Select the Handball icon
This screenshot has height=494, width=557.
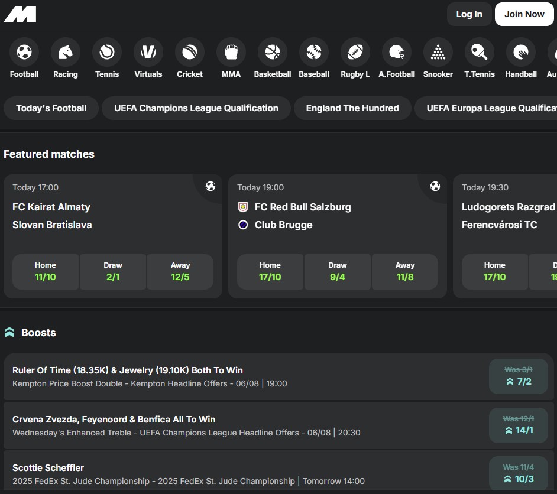(x=521, y=52)
